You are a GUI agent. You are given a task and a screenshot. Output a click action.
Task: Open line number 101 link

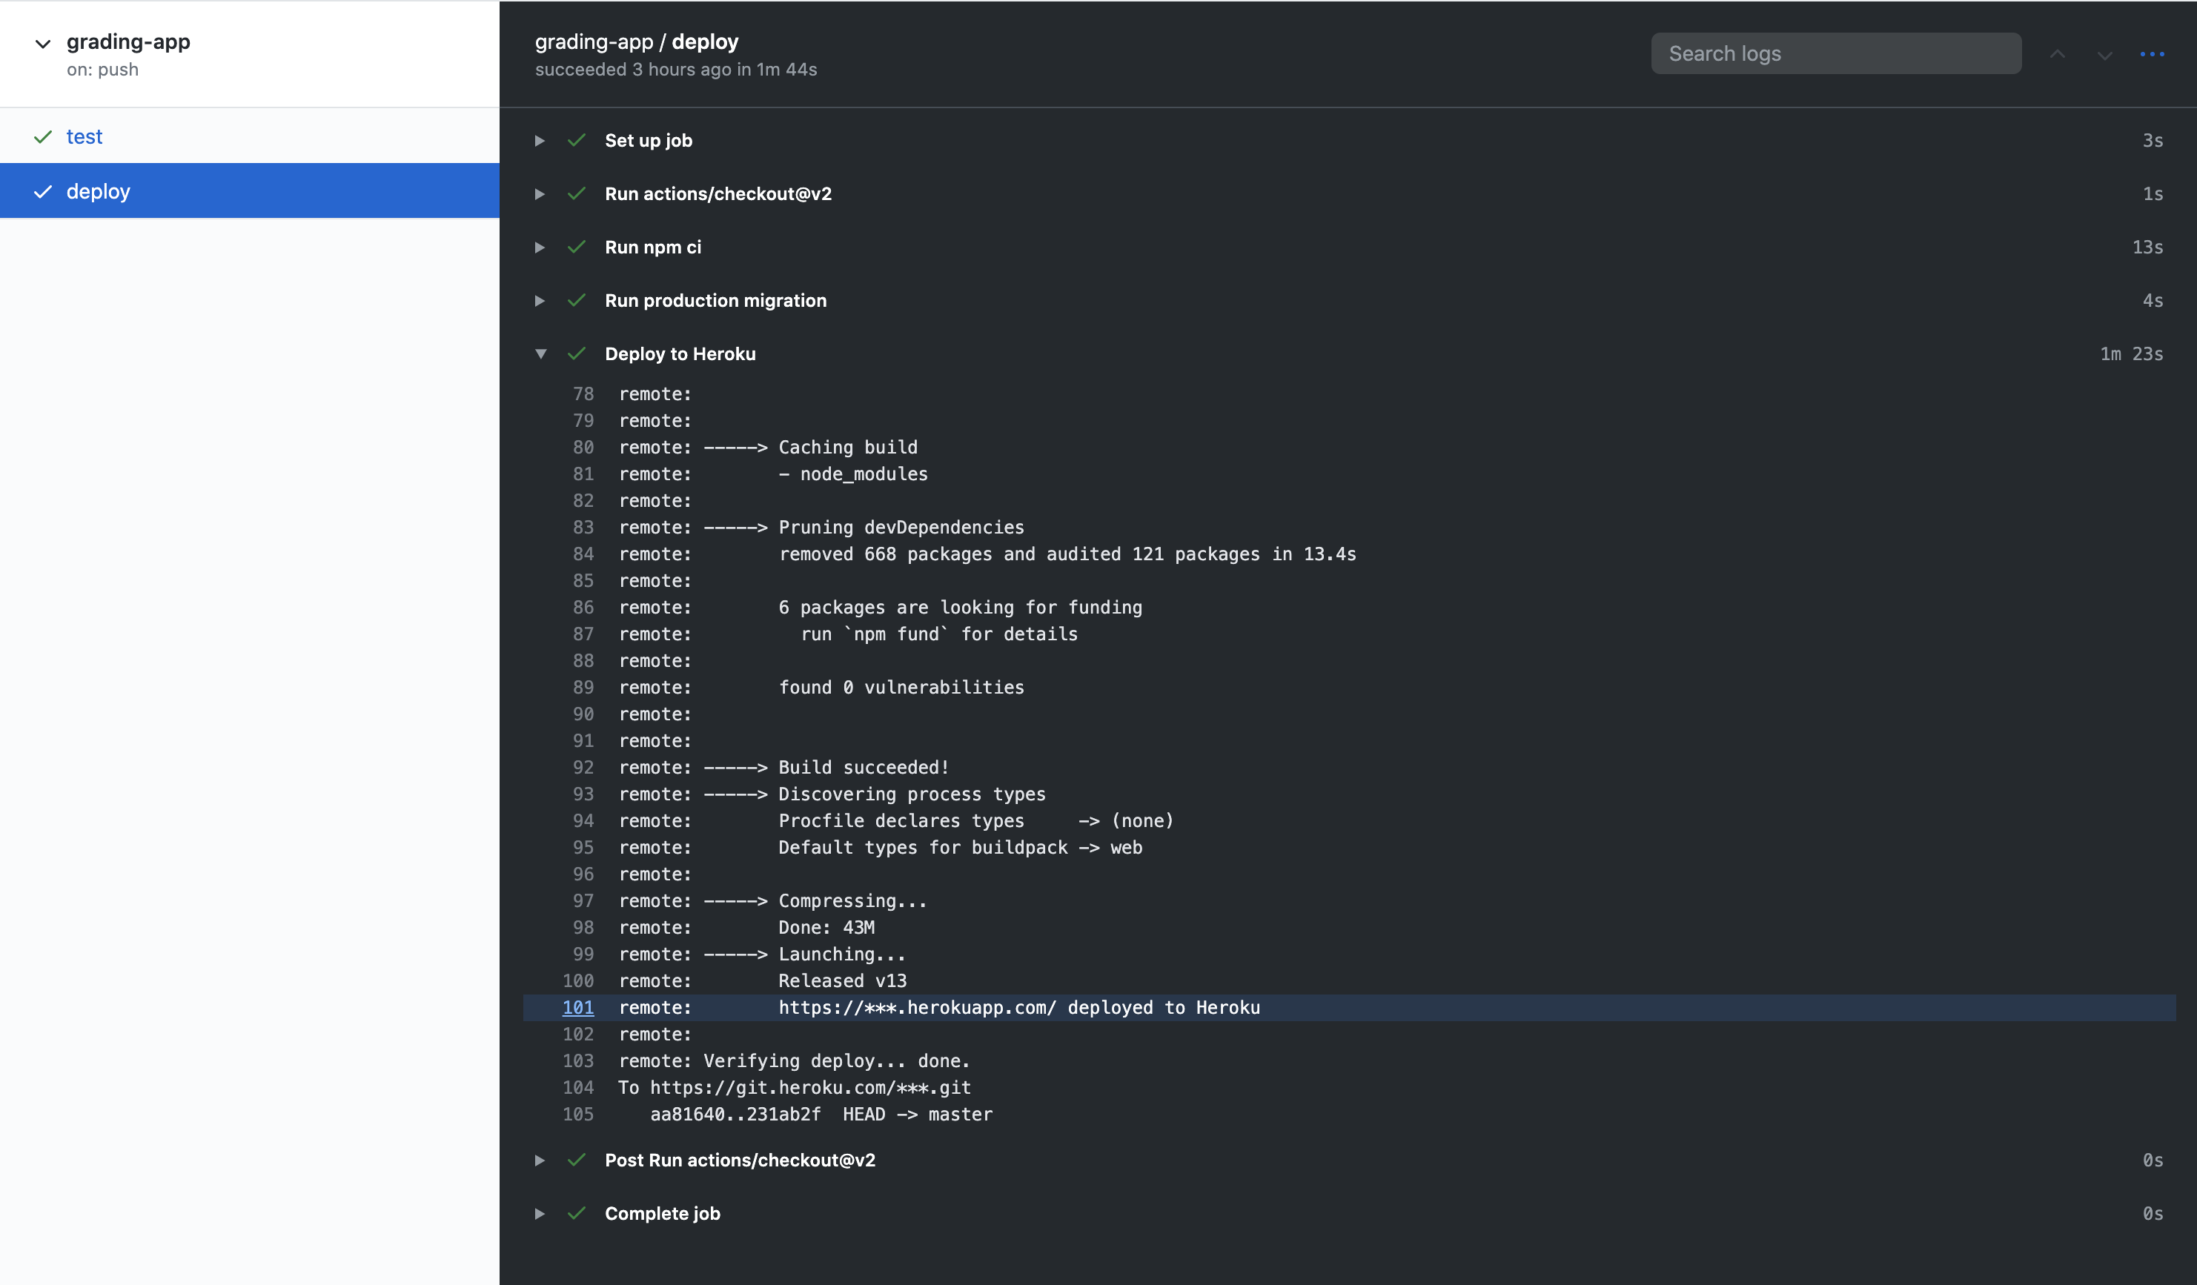pos(578,1008)
